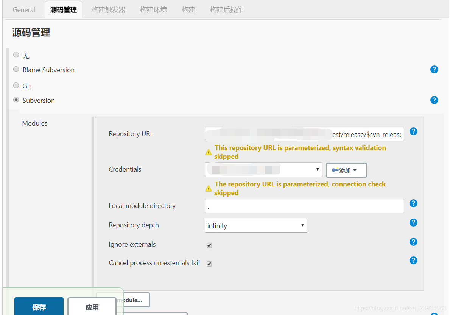
Task: Open help for Blame Subversion option
Action: (434, 69)
